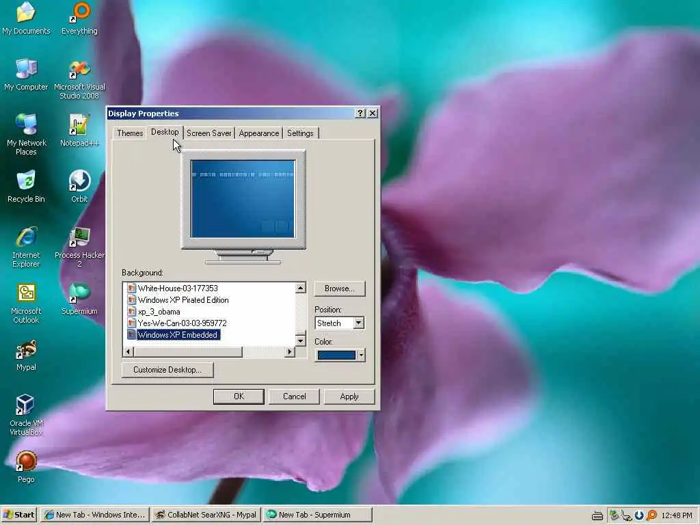Click background list scroll down arrow
This screenshot has height=525, width=700.
(x=301, y=341)
